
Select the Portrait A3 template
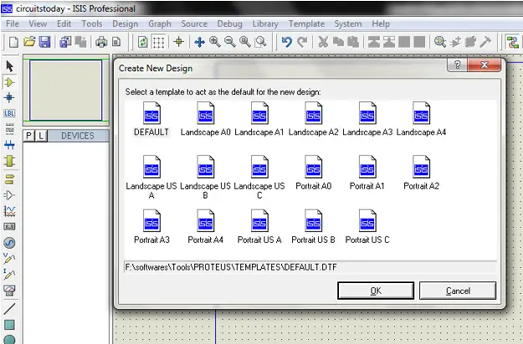point(151,226)
